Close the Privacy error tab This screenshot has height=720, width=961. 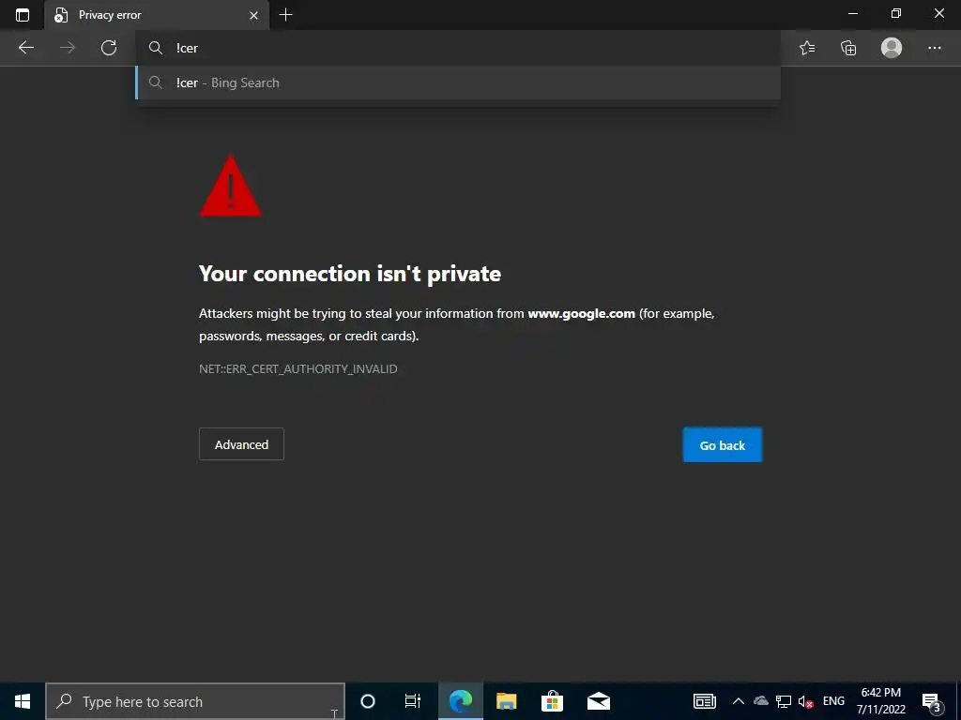click(253, 15)
